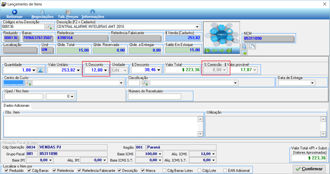This screenshot has height=174, width=330.
Task: Show previous product image arrow
Action: click(x=215, y=50)
